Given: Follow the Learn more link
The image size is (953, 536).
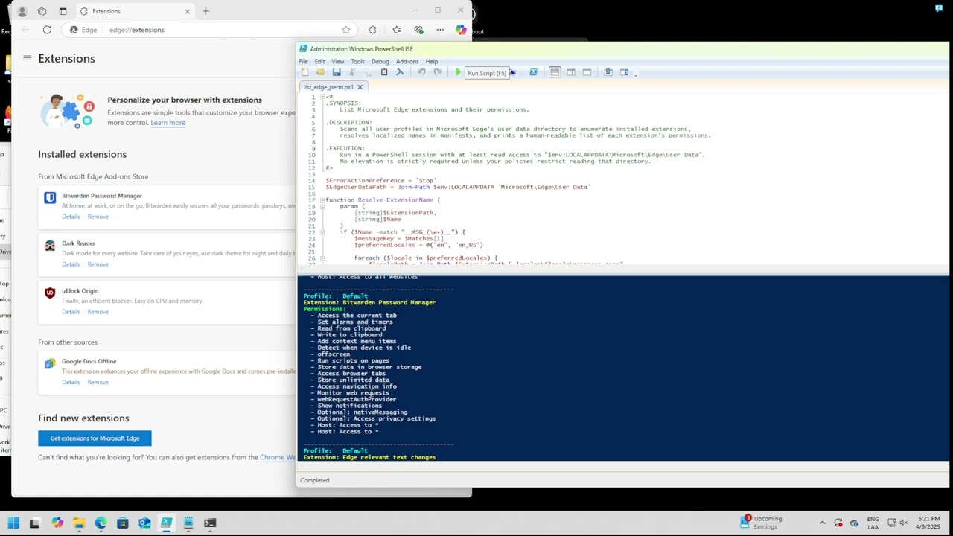Looking at the screenshot, I should (x=168, y=123).
